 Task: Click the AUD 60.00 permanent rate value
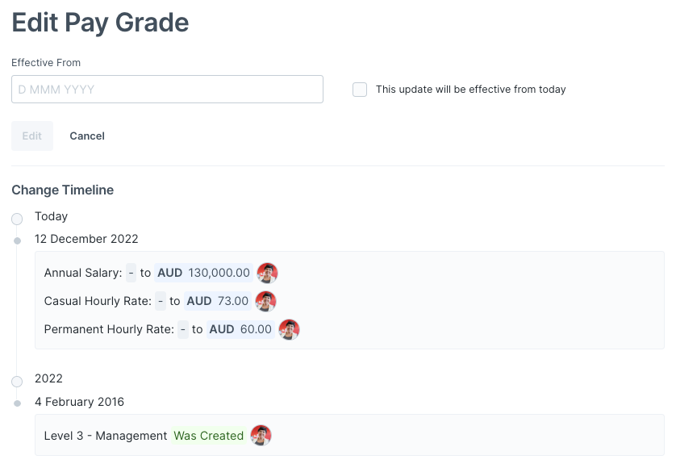pos(240,329)
